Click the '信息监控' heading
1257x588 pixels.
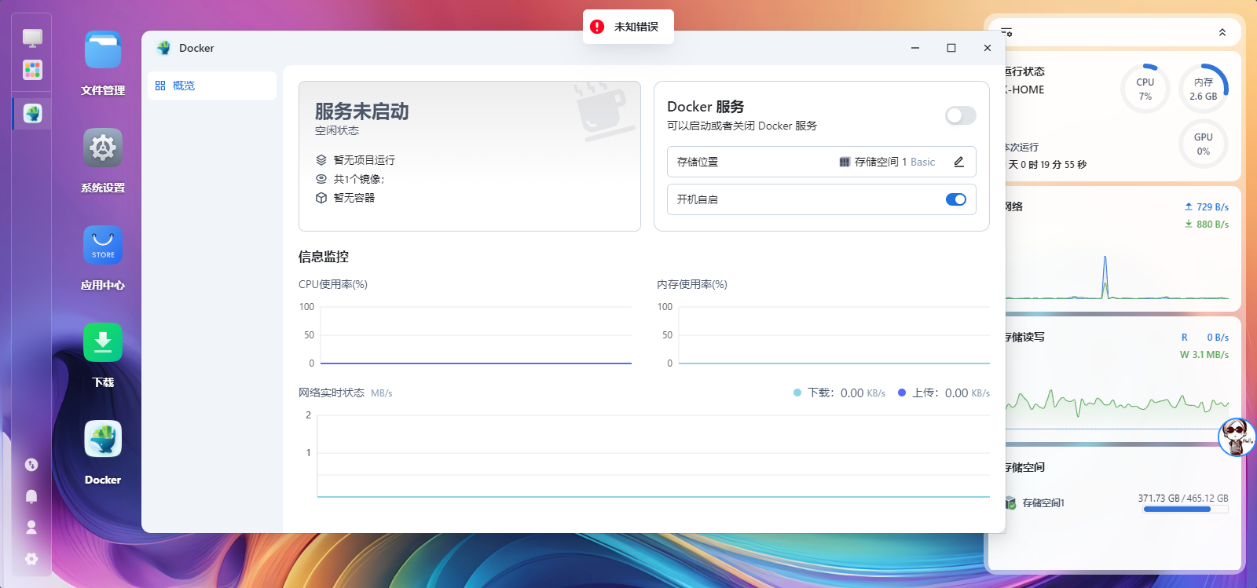(x=324, y=257)
